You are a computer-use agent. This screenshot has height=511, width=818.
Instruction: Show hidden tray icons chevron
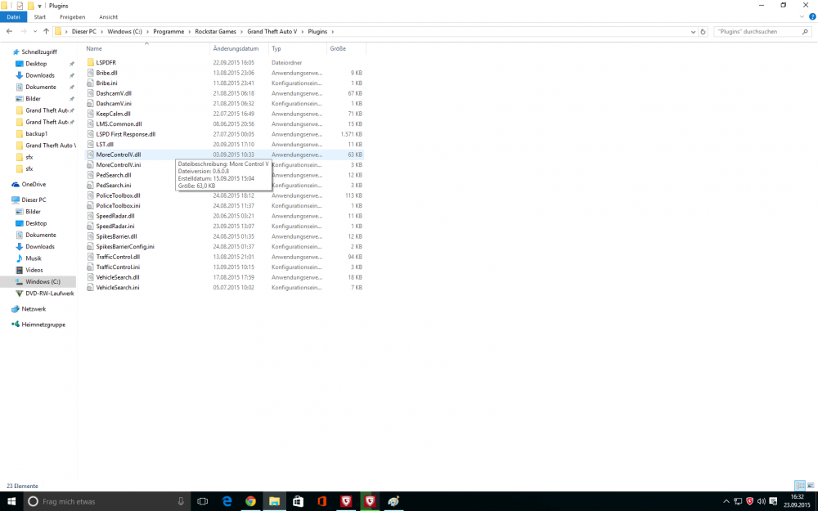point(726,502)
